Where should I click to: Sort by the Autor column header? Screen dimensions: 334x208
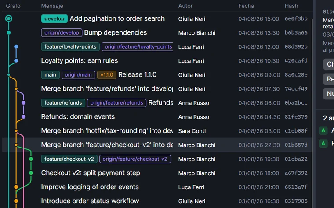pyautogui.click(x=185, y=6)
